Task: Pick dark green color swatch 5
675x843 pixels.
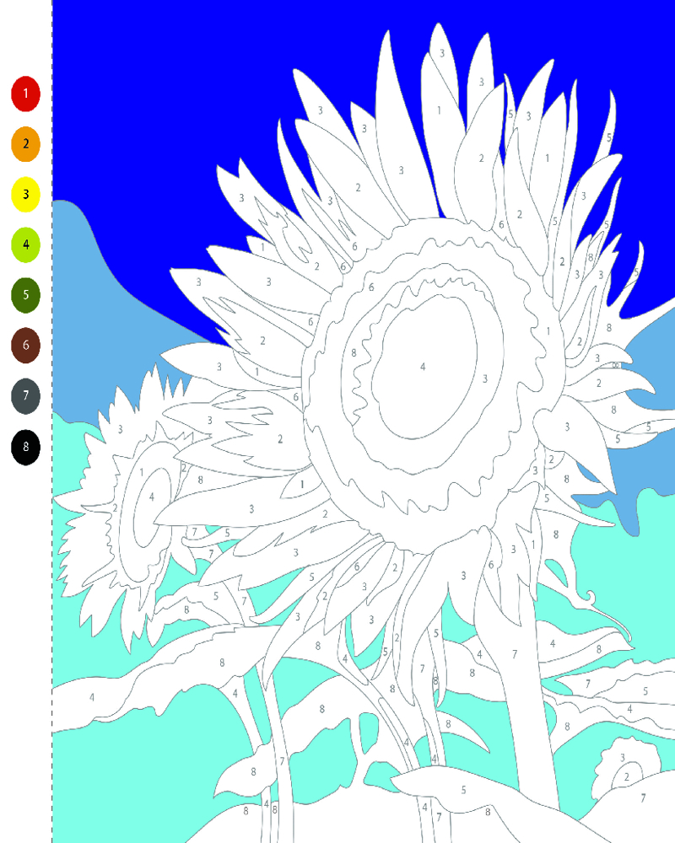Action: [25, 295]
